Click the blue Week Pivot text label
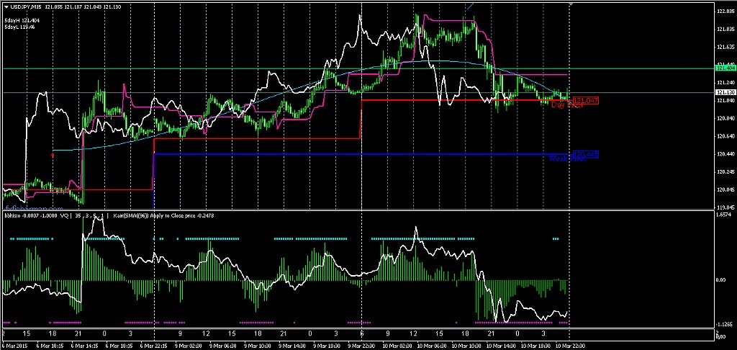The height and width of the screenshot is (350, 737). click(x=567, y=159)
